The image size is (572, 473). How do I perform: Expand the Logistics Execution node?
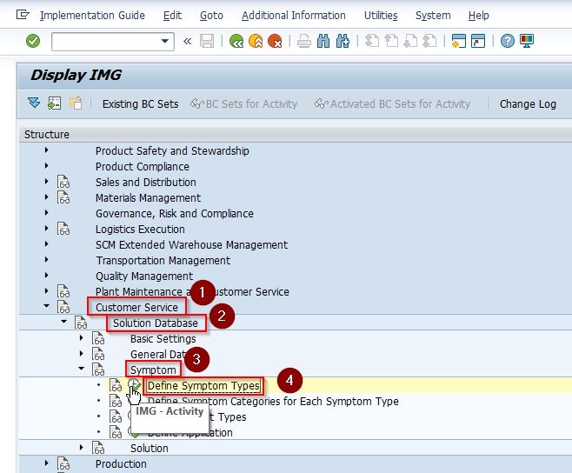pos(46,229)
